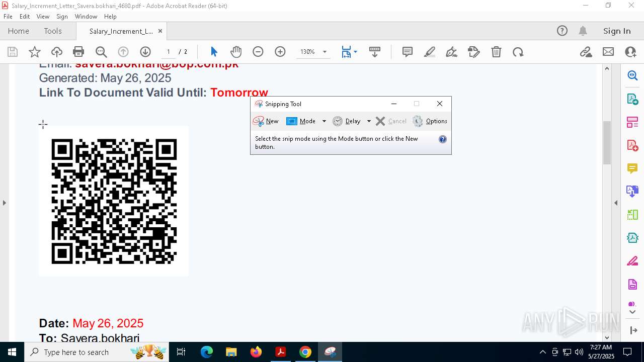Upload the file to the cloud
Screen dimensions: 644x362
pos(57,52)
